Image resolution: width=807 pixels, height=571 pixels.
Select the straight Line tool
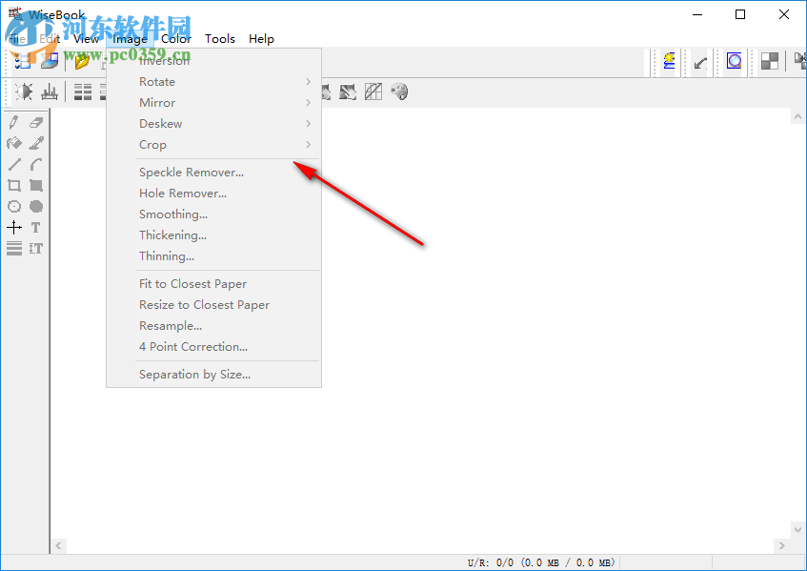point(14,164)
